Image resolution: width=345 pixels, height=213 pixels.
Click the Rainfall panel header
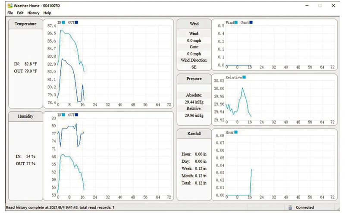click(x=194, y=134)
